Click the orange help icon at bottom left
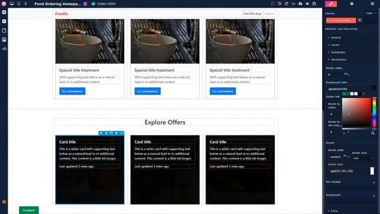The width and height of the screenshot is (380, 214). click(x=4, y=202)
